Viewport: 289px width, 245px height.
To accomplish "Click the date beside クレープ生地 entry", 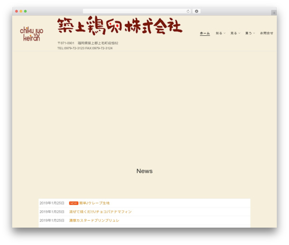I will coord(52,203).
